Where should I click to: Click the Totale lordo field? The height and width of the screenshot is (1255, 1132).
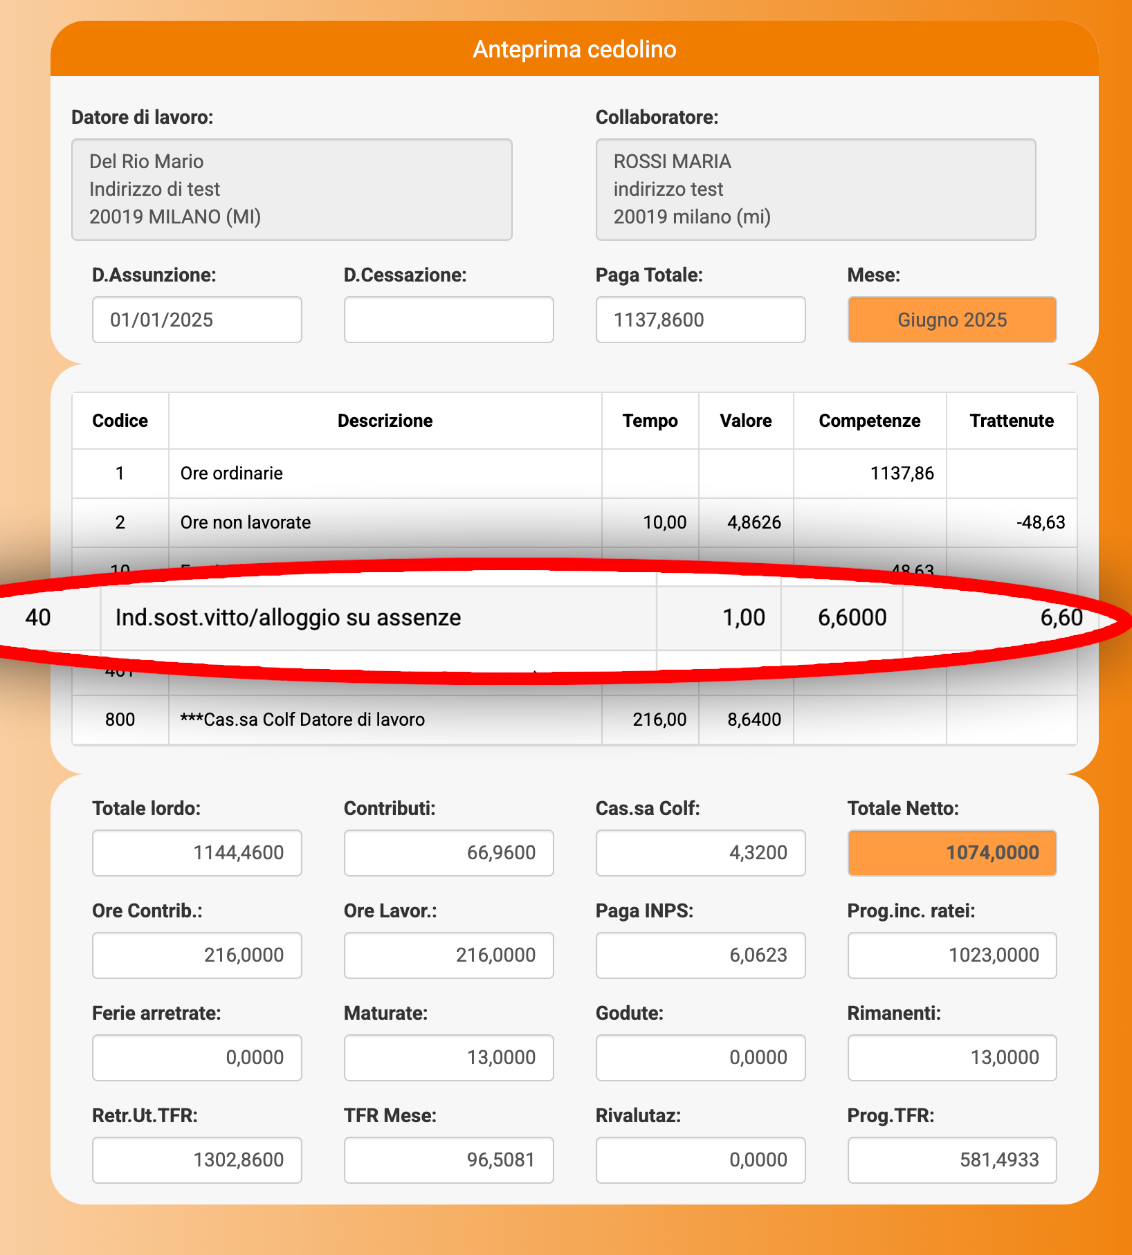click(x=197, y=852)
